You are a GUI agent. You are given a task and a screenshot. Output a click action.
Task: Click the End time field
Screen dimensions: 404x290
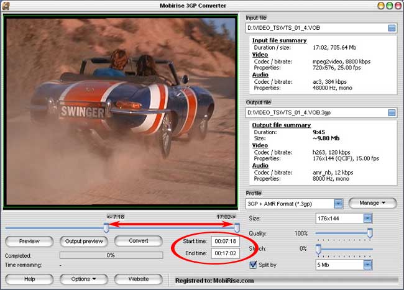tap(225, 253)
